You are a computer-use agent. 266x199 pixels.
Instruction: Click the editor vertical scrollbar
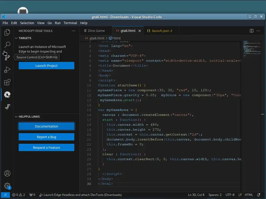[x=263, y=116]
